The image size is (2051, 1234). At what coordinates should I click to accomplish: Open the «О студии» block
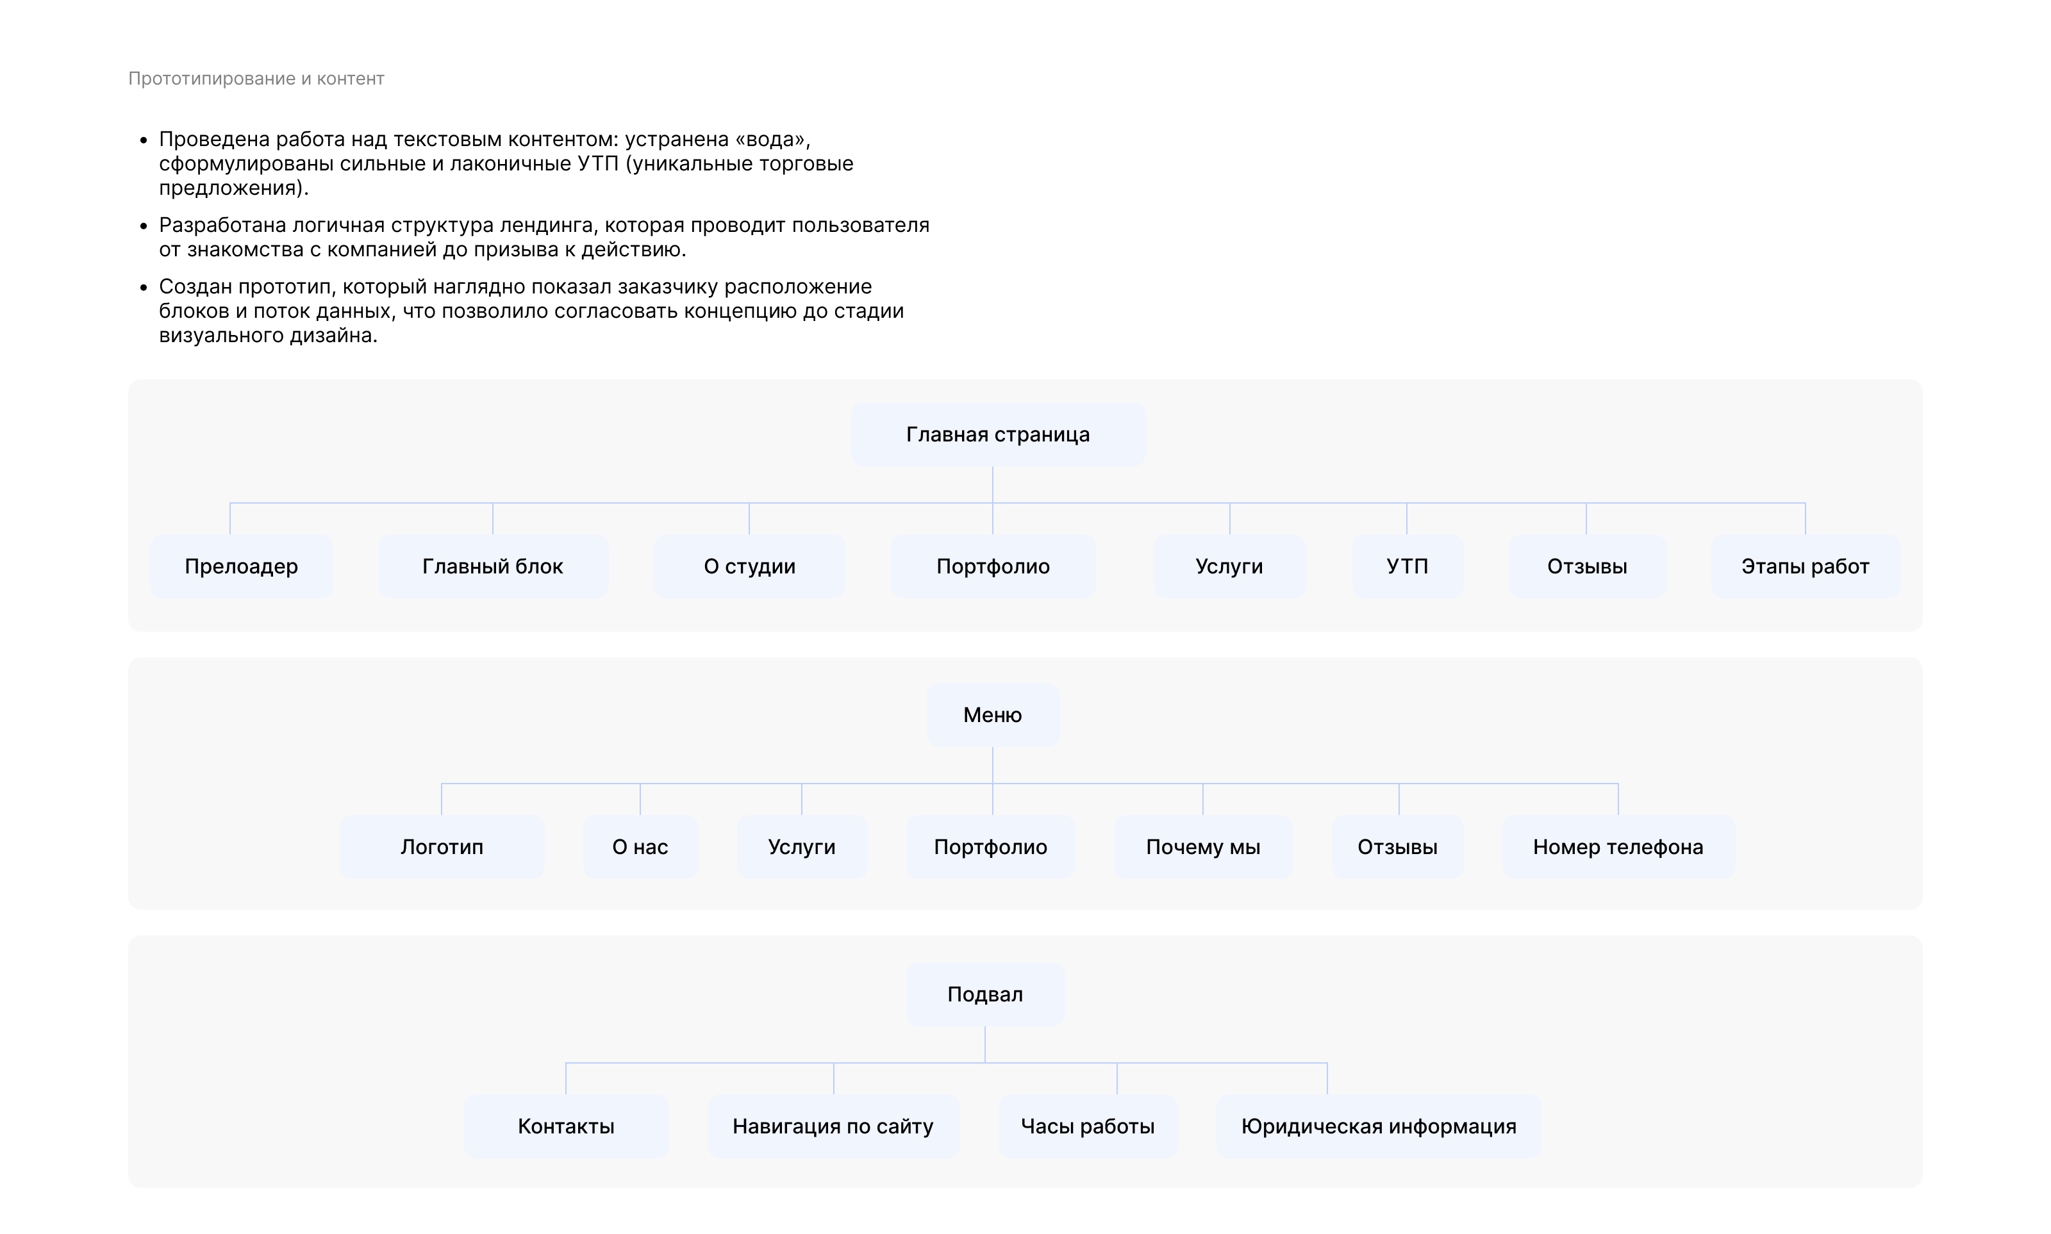749,566
